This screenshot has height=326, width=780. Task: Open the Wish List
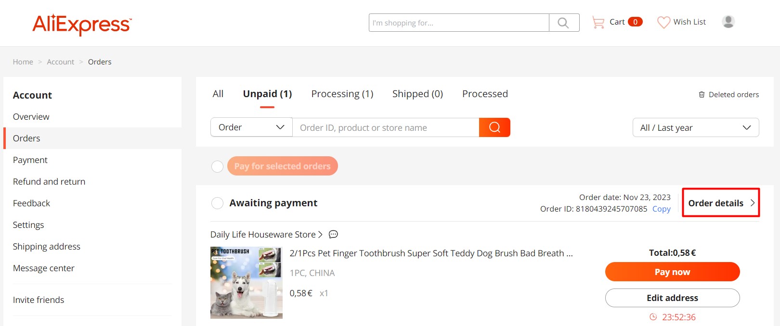(x=681, y=22)
